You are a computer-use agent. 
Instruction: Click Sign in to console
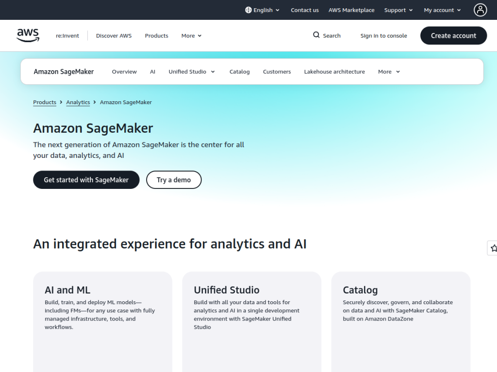[x=383, y=36]
